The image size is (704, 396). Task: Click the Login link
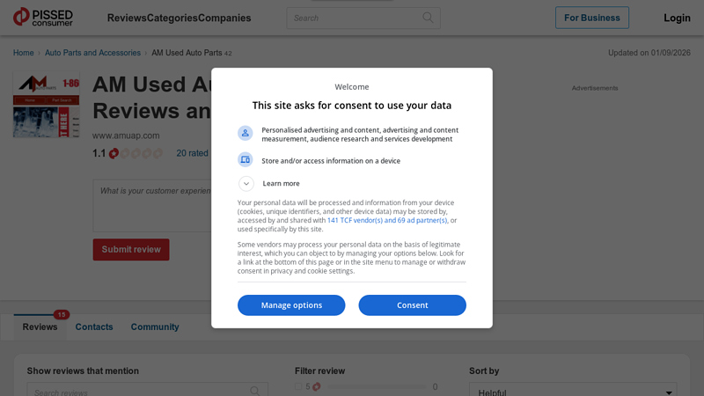[677, 18]
